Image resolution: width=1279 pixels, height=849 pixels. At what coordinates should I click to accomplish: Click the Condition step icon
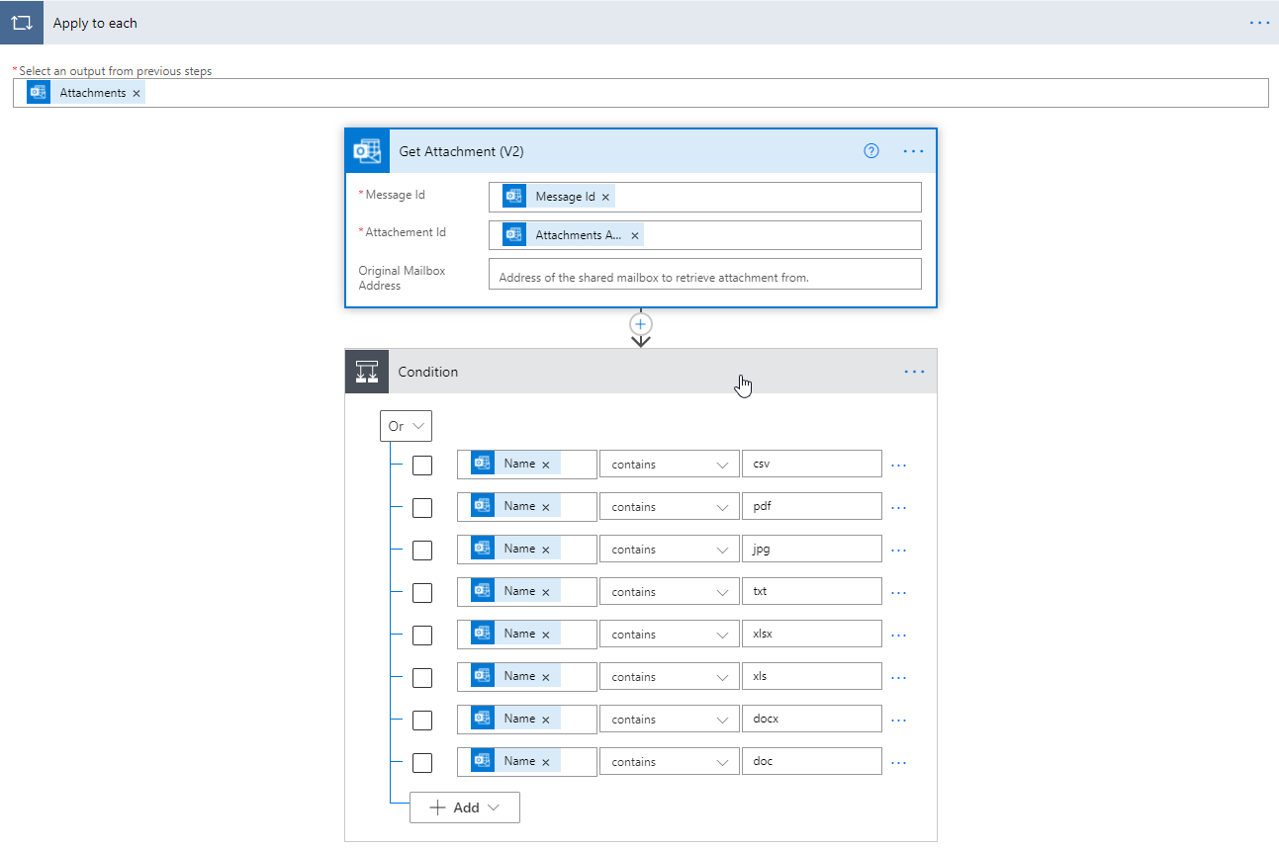[x=367, y=372]
